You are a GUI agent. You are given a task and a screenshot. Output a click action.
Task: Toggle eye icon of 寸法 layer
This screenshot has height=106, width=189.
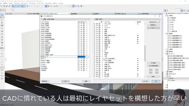coord(97,57)
